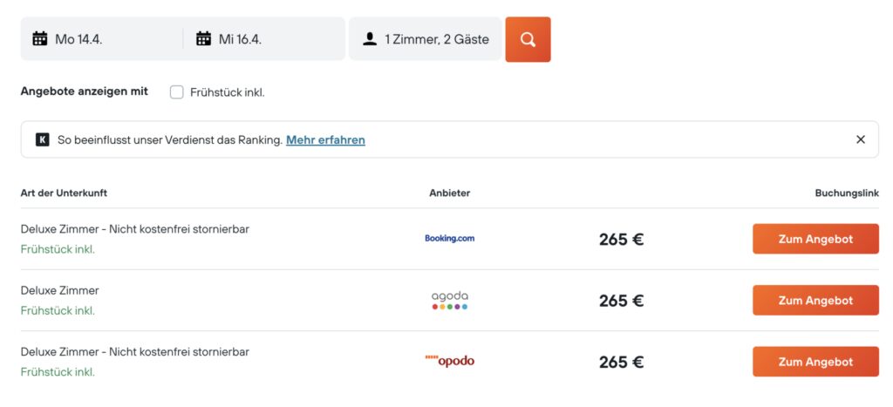Image resolution: width=893 pixels, height=407 pixels.
Task: Click the orange search magnifier button
Action: pos(528,39)
